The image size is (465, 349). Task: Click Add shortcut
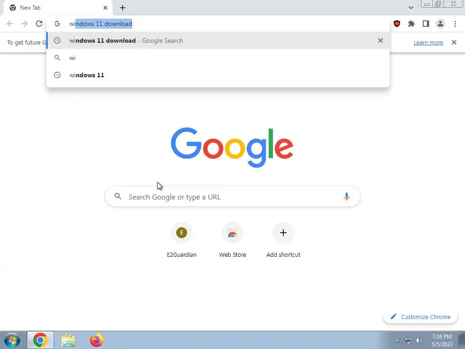coord(283,241)
